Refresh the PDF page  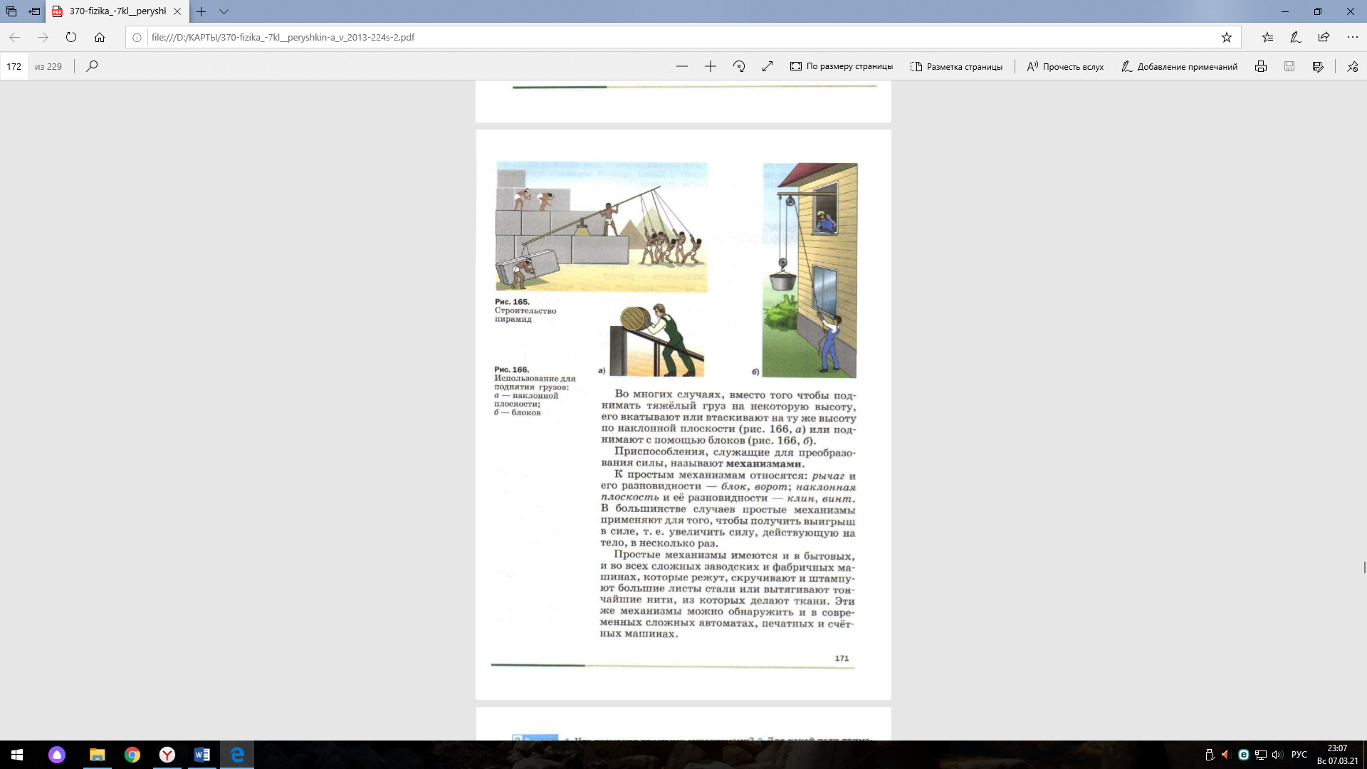(71, 37)
